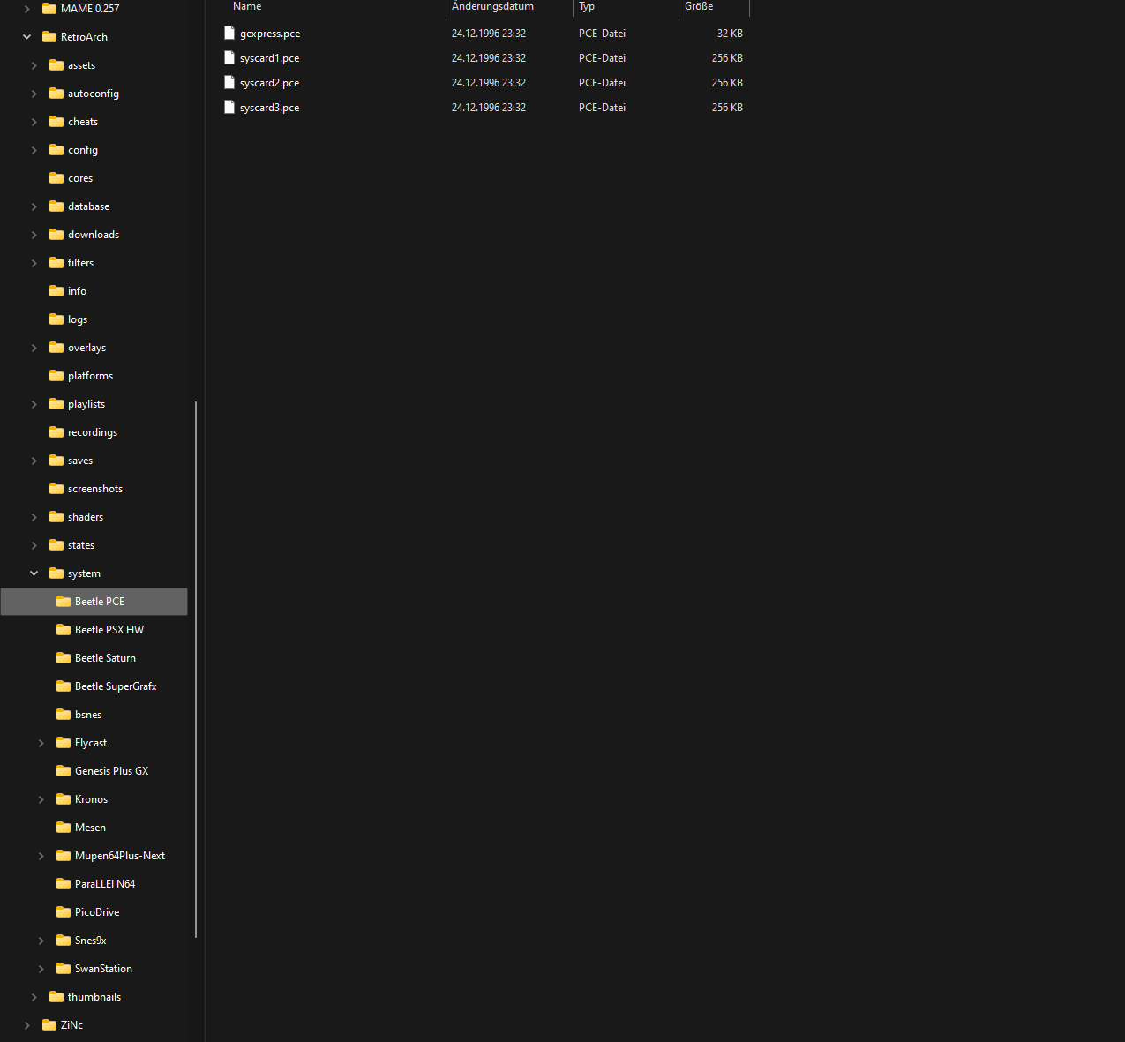Screen dimensions: 1125x1042
Task: Click the Beetle PSX HW folder icon
Action: pos(64,630)
